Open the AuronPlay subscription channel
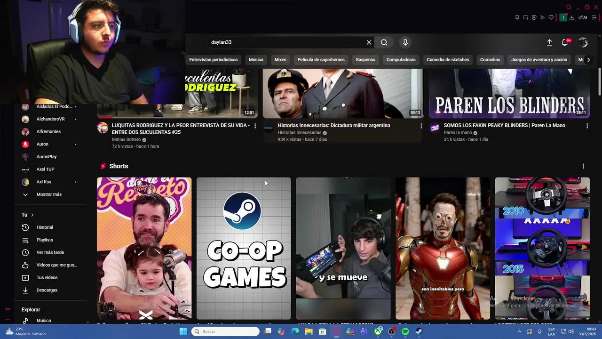This screenshot has height=339, width=602. 47,157
